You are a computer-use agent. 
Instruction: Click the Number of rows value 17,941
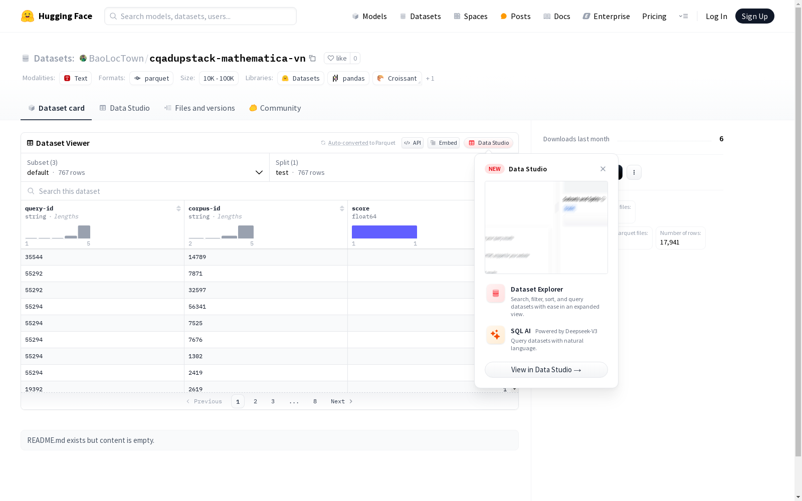[x=670, y=242]
